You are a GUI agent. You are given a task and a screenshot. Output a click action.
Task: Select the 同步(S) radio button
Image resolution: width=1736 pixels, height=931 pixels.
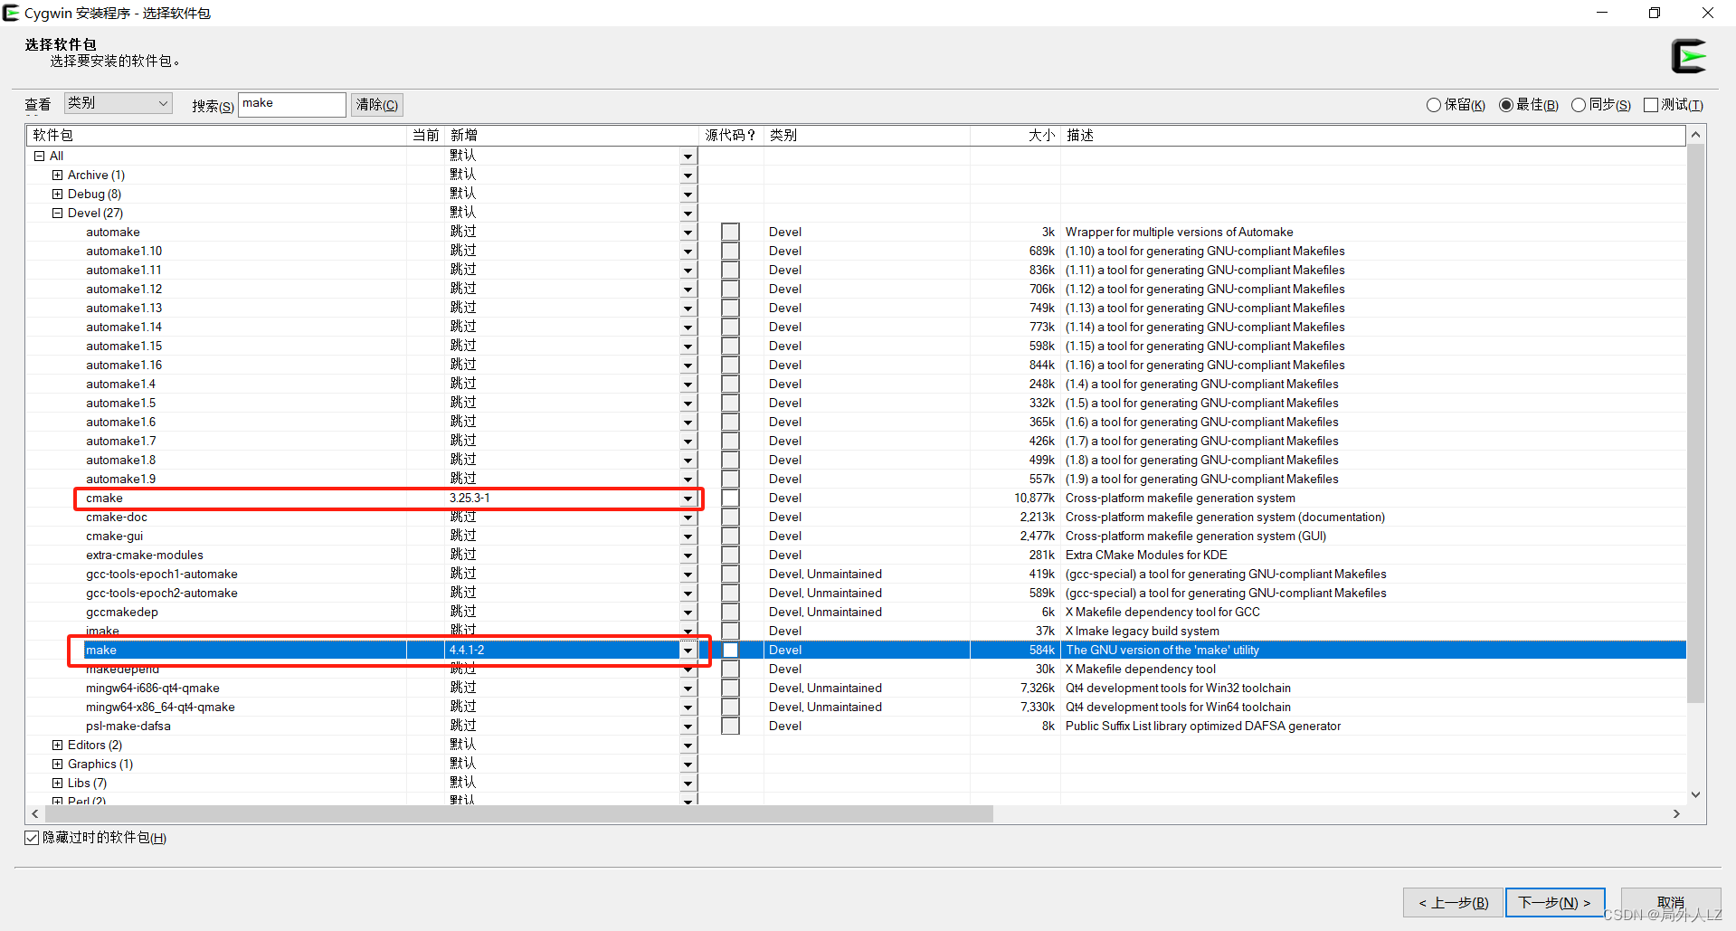1579,105
